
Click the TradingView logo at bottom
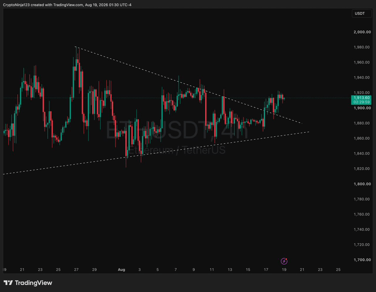(28, 283)
